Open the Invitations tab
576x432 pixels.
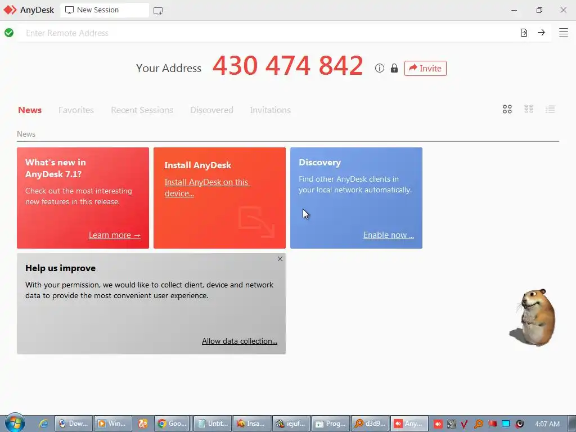[270, 110]
